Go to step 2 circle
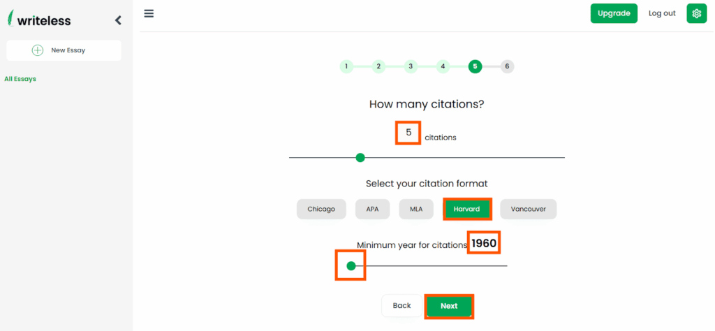This screenshot has width=715, height=331. (x=378, y=66)
